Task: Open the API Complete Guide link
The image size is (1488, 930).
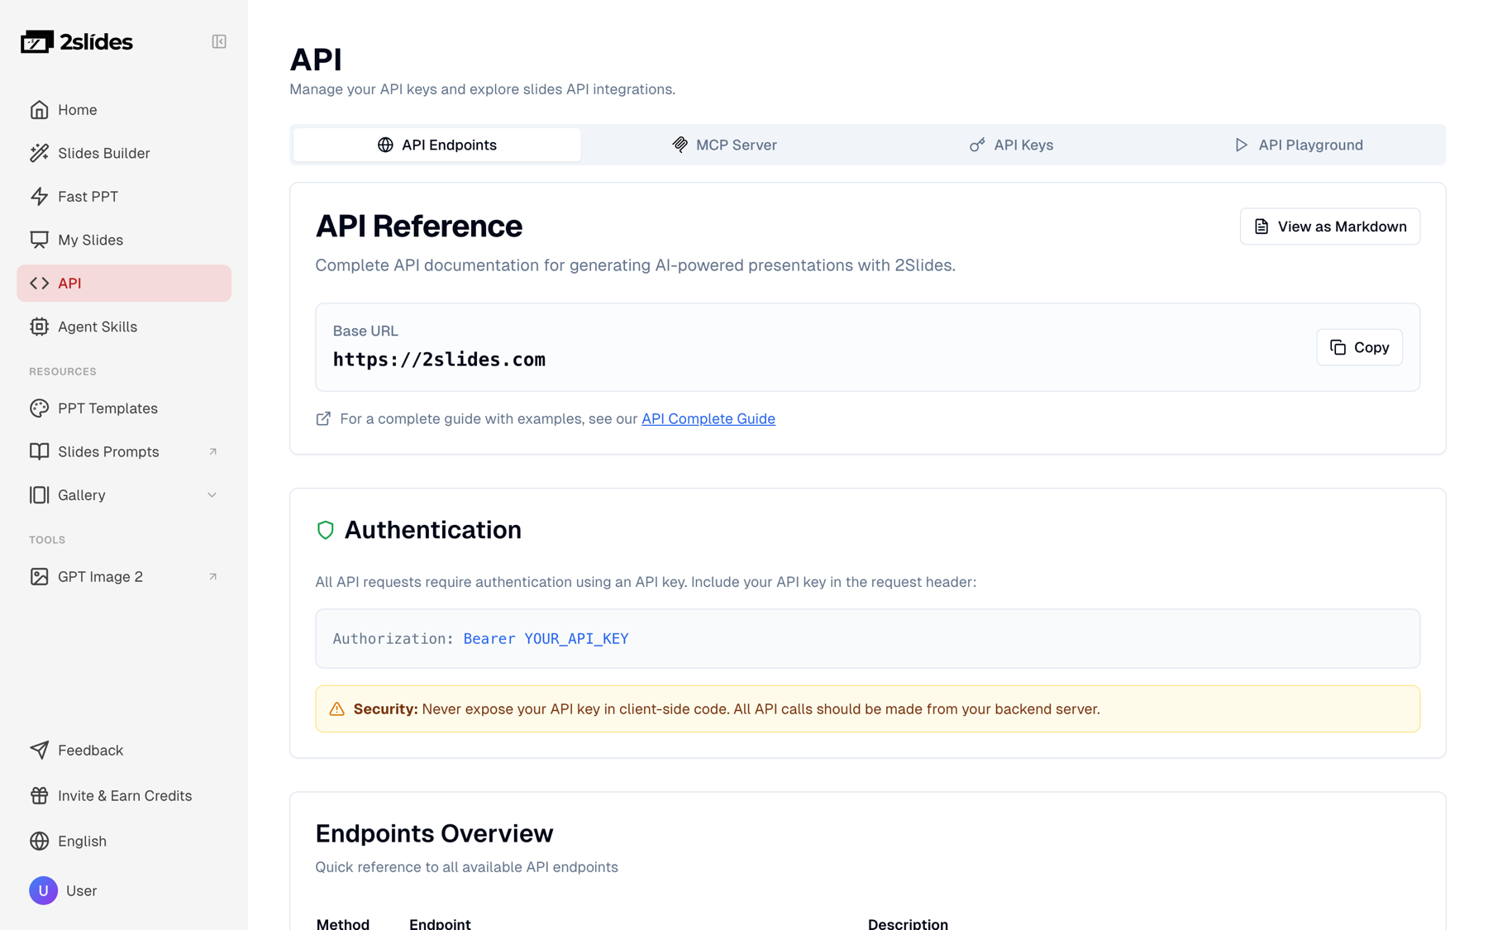Action: (708, 419)
